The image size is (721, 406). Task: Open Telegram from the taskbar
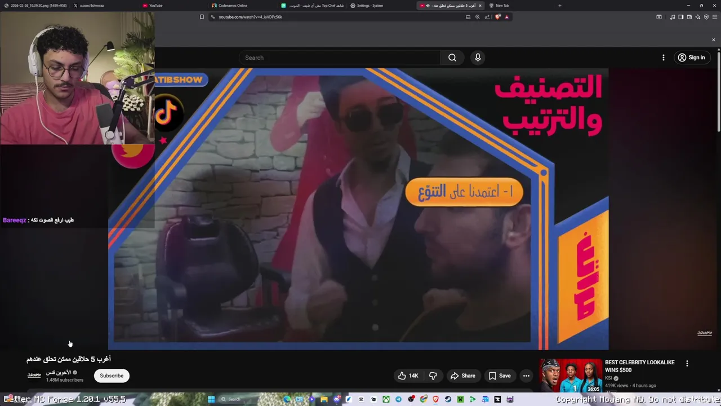tap(398, 399)
